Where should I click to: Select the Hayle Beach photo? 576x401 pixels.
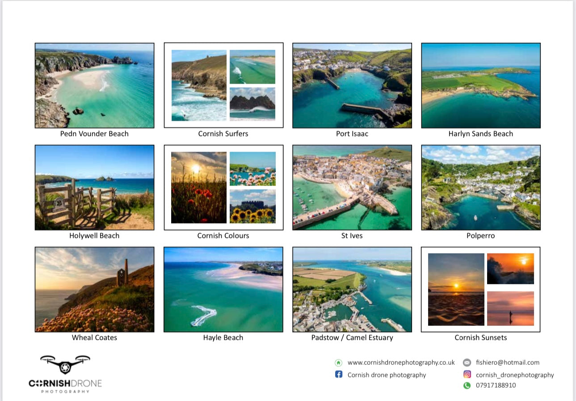coord(223,289)
